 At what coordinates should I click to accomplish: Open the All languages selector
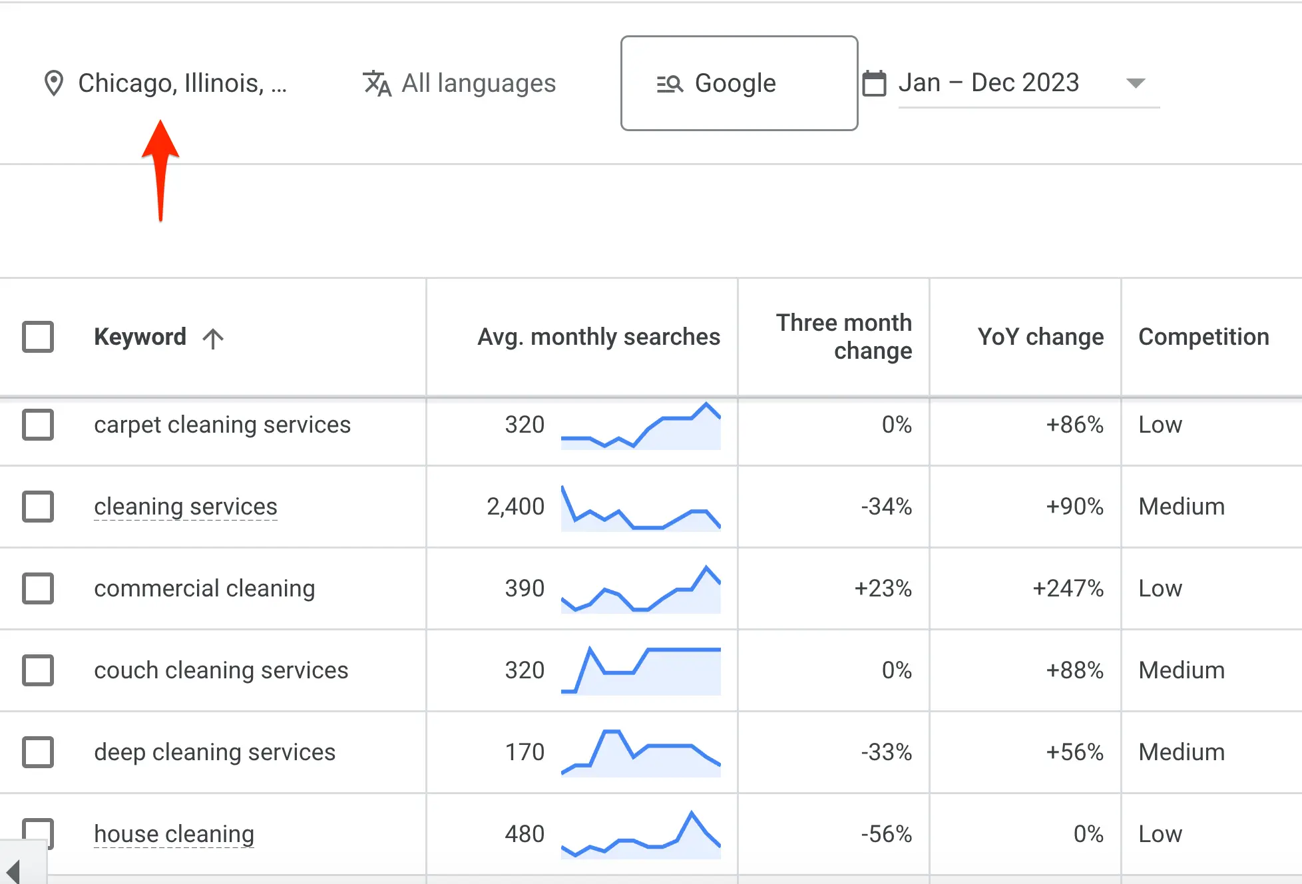(x=478, y=83)
